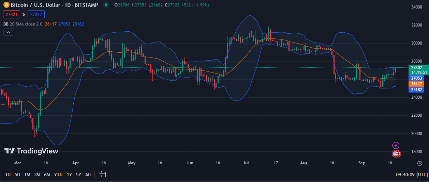Click the purple lightning bolt event icon

[x=396, y=146]
